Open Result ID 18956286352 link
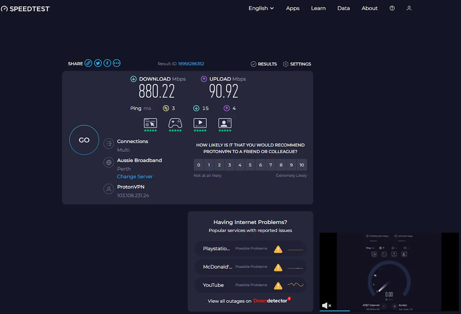The image size is (461, 314). click(191, 64)
